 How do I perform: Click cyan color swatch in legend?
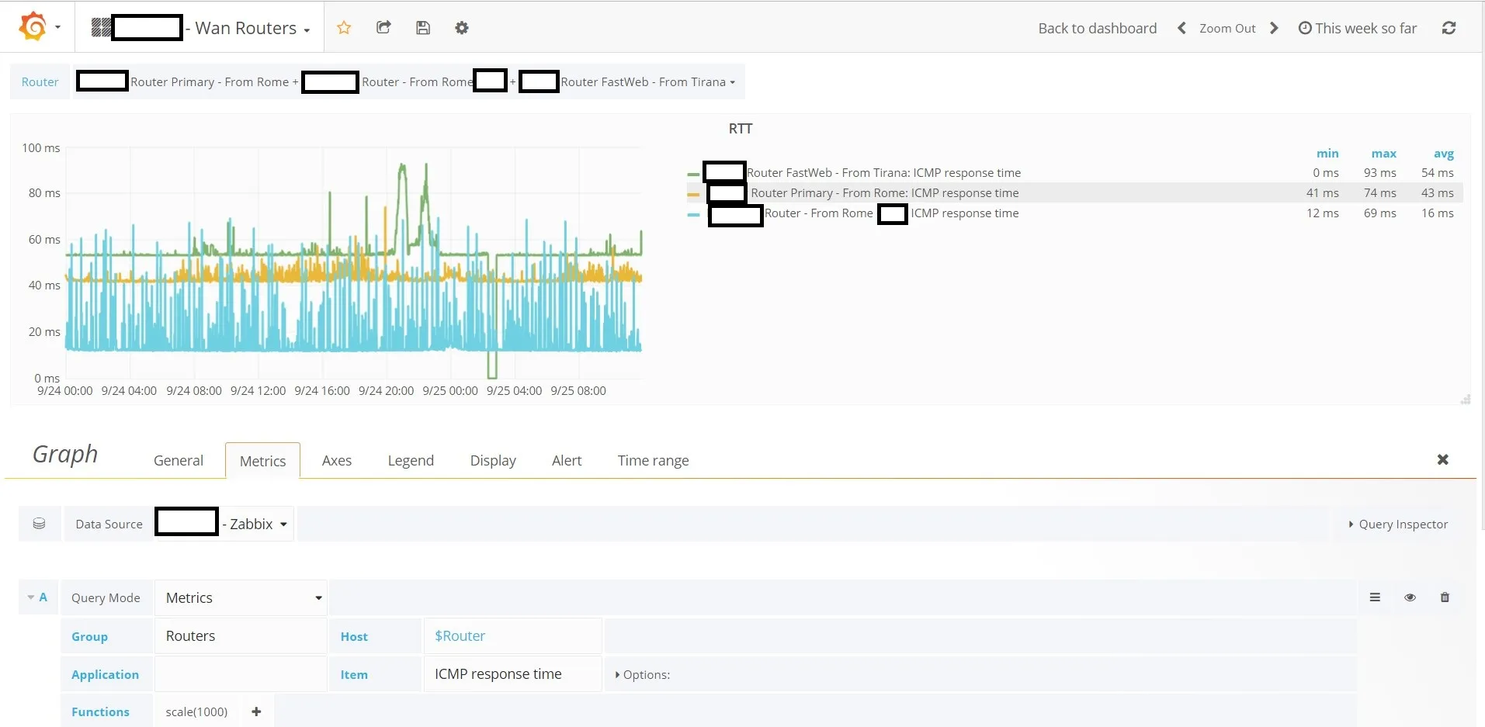(693, 214)
